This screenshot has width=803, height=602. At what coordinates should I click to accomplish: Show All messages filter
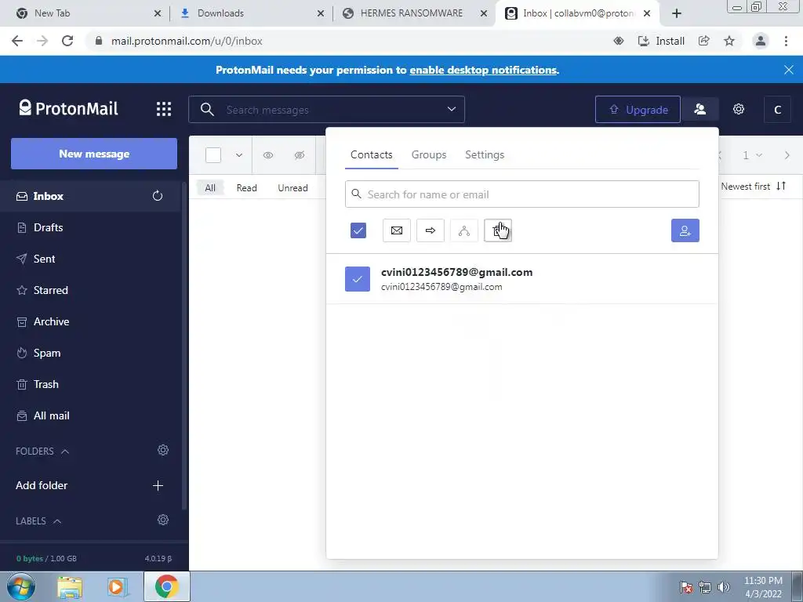click(210, 188)
